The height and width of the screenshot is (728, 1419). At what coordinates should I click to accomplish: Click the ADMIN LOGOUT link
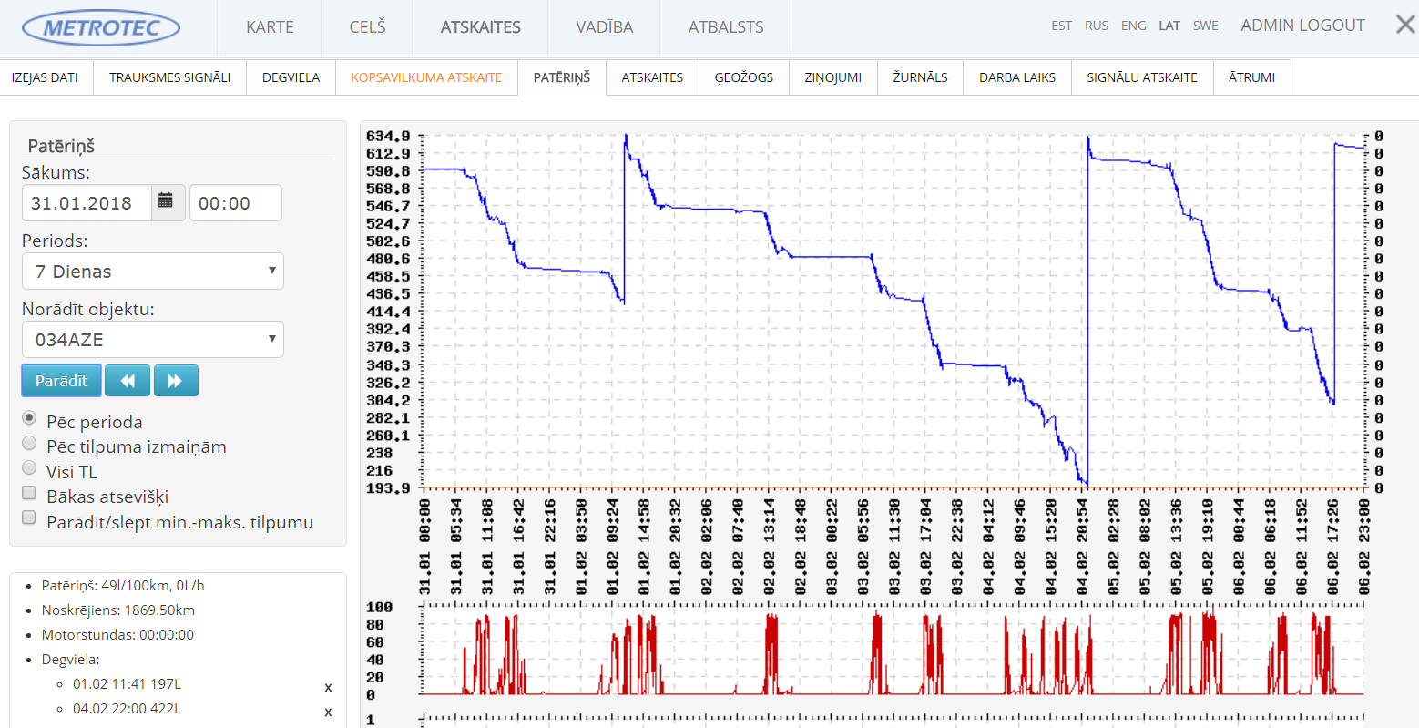1302,26
